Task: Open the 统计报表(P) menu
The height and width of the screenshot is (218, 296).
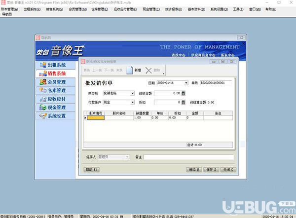Action: point(174,9)
